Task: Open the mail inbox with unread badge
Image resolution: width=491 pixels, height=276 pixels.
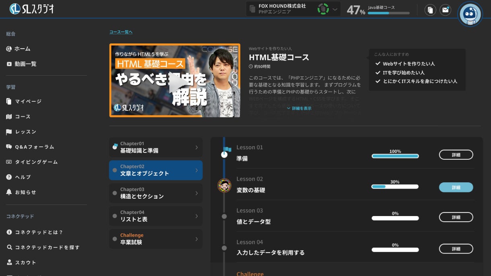Action: coord(445,9)
